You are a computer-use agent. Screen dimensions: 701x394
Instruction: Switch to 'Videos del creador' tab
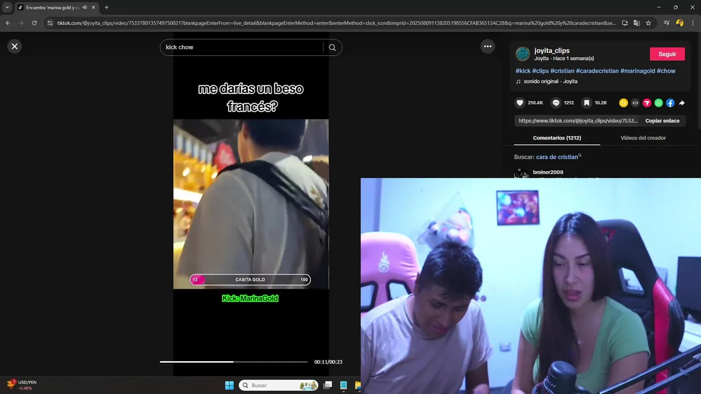click(x=643, y=138)
